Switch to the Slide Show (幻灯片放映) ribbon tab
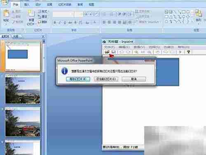The height and width of the screenshot is (155, 206). [x=65, y=5]
